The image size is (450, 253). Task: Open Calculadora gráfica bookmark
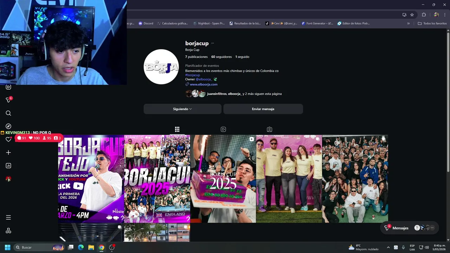pyautogui.click(x=173, y=24)
